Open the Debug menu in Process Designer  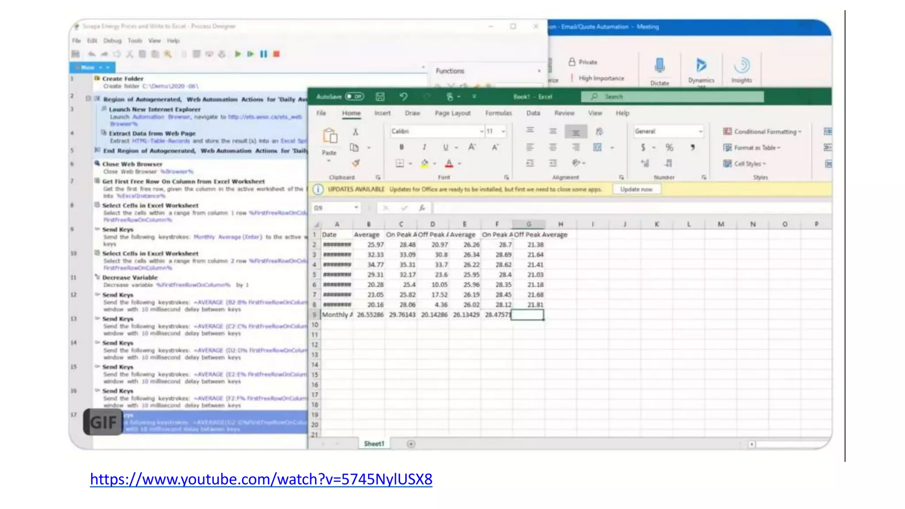112,41
